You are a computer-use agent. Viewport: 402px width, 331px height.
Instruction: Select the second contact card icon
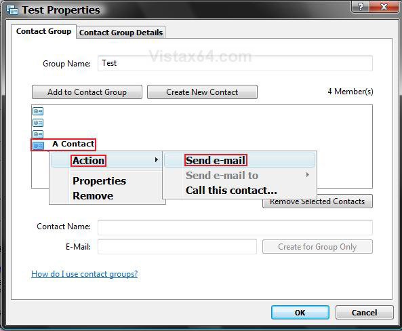tap(38, 123)
